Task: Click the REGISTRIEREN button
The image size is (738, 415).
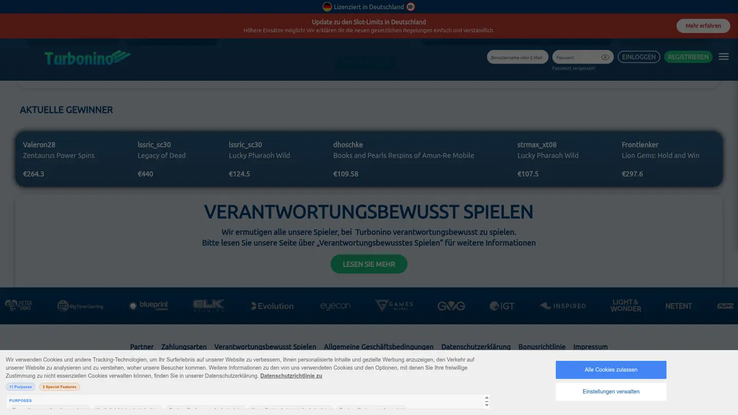Action: coord(688,57)
